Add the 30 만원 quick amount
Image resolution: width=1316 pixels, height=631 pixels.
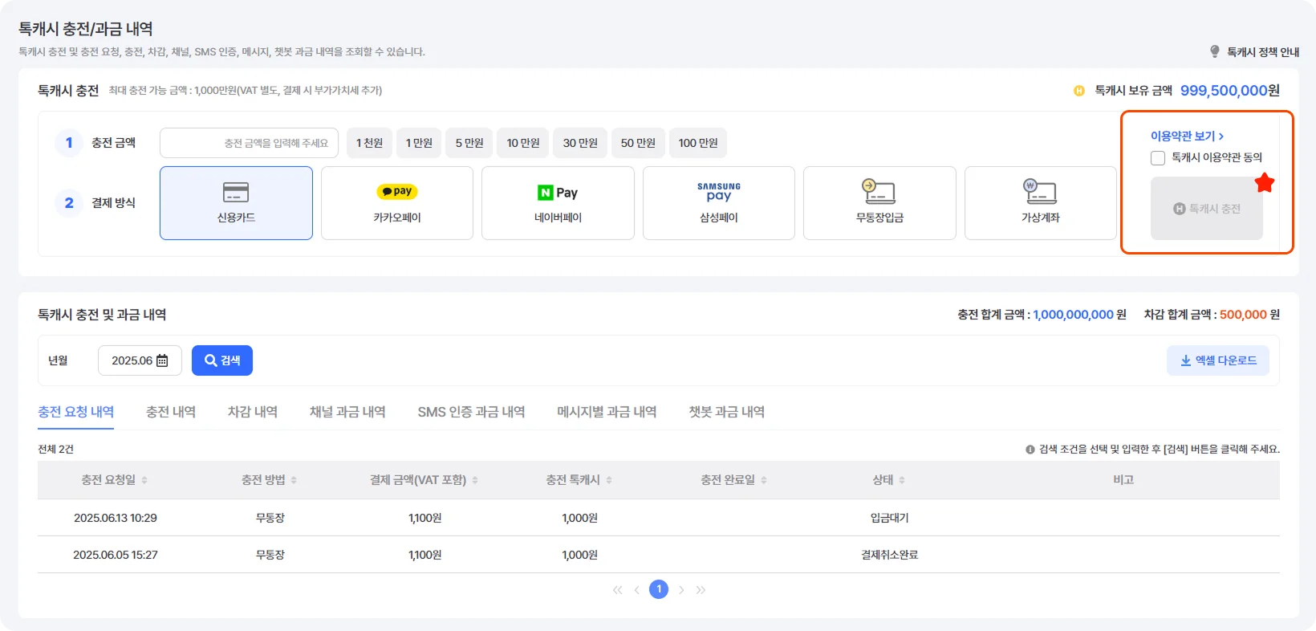[580, 143]
